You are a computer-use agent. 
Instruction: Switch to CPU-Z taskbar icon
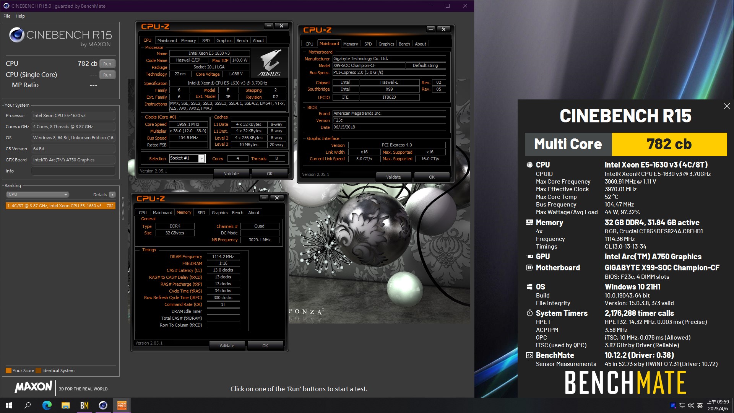coord(122,405)
